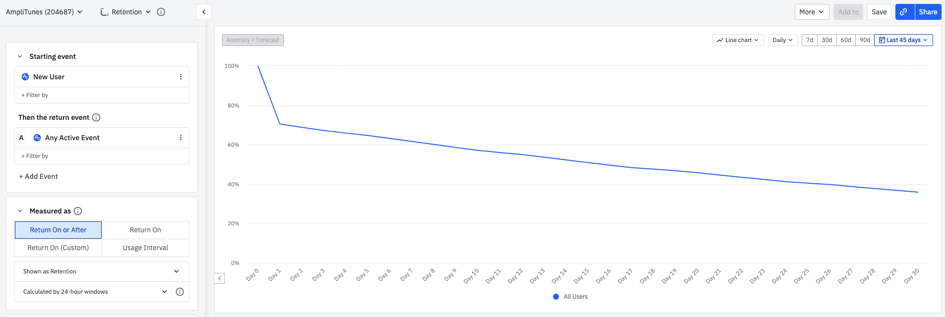Open the Shown as Retention dropdown

102,271
